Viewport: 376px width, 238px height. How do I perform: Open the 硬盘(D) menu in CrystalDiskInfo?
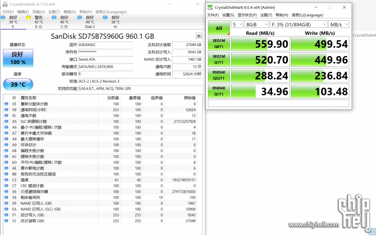[69, 12]
